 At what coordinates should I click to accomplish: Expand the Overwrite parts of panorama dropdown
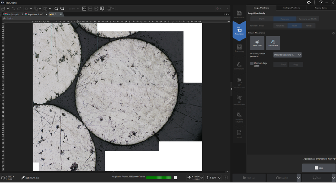(299, 54)
